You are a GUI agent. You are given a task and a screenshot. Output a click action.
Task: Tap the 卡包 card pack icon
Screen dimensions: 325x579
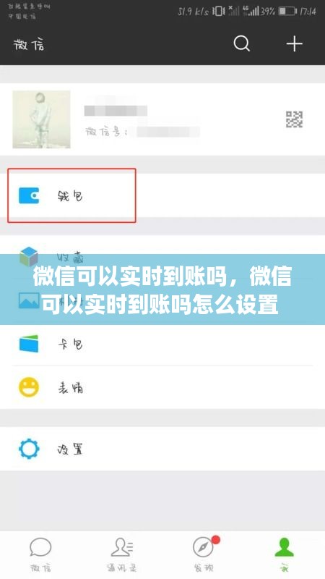[x=29, y=343]
